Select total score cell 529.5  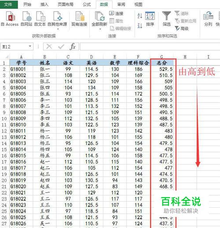click(x=161, y=69)
